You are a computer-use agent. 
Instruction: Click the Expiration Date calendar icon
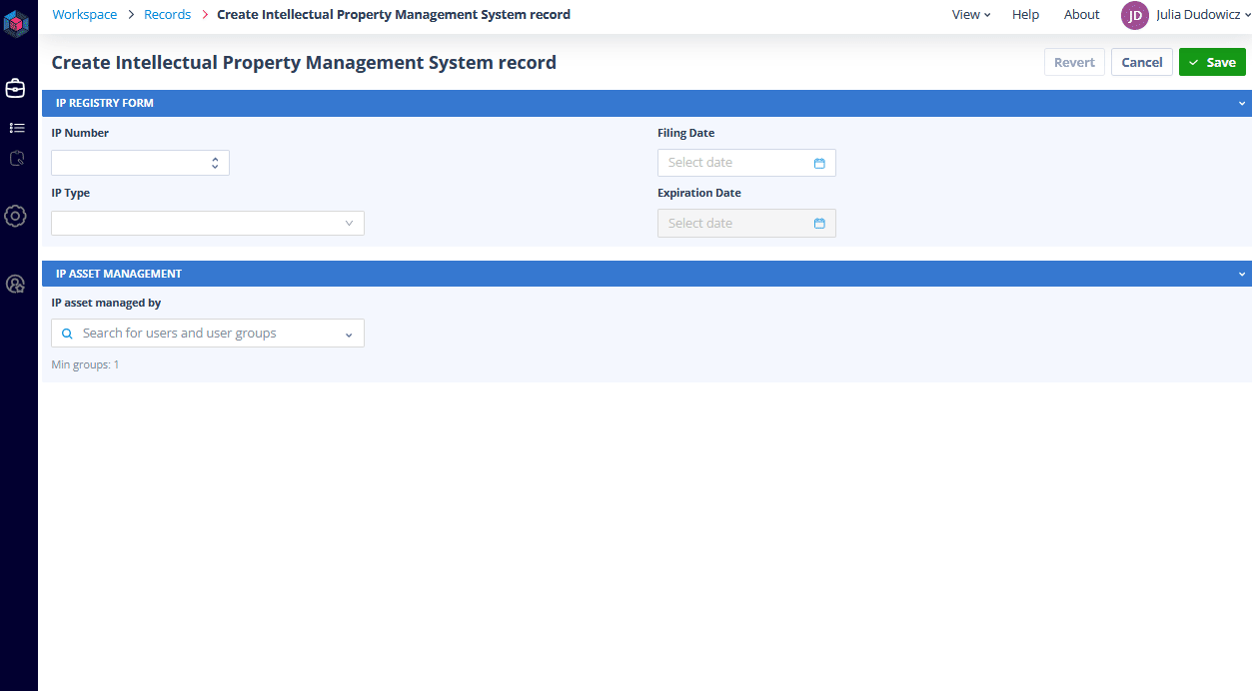pyautogui.click(x=819, y=224)
